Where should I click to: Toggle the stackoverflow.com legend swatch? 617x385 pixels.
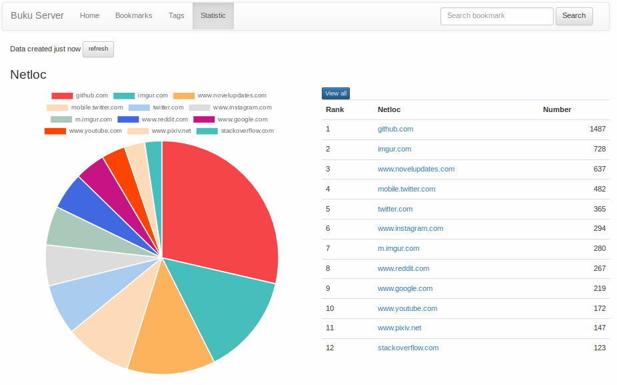click(207, 131)
